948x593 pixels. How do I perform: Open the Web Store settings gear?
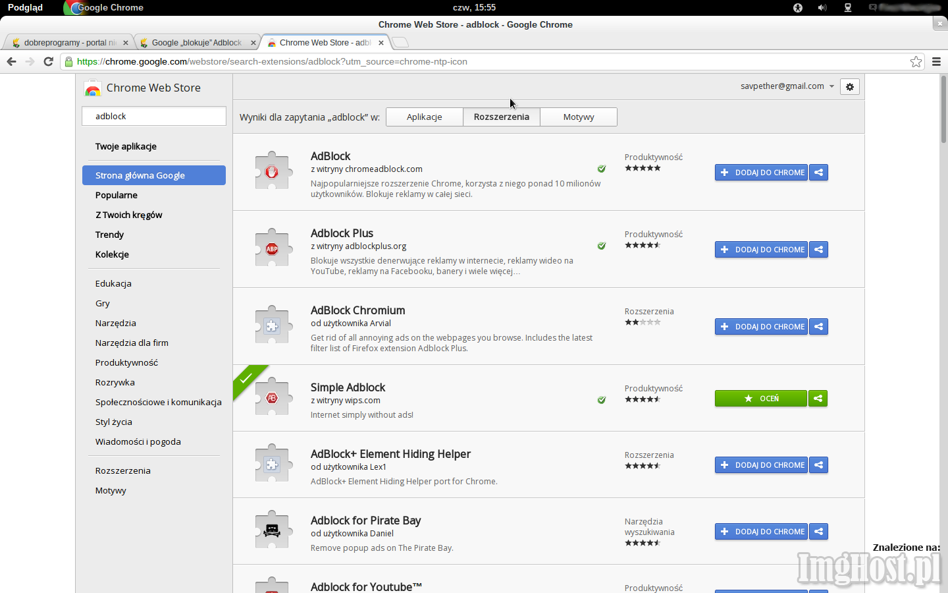pos(850,87)
